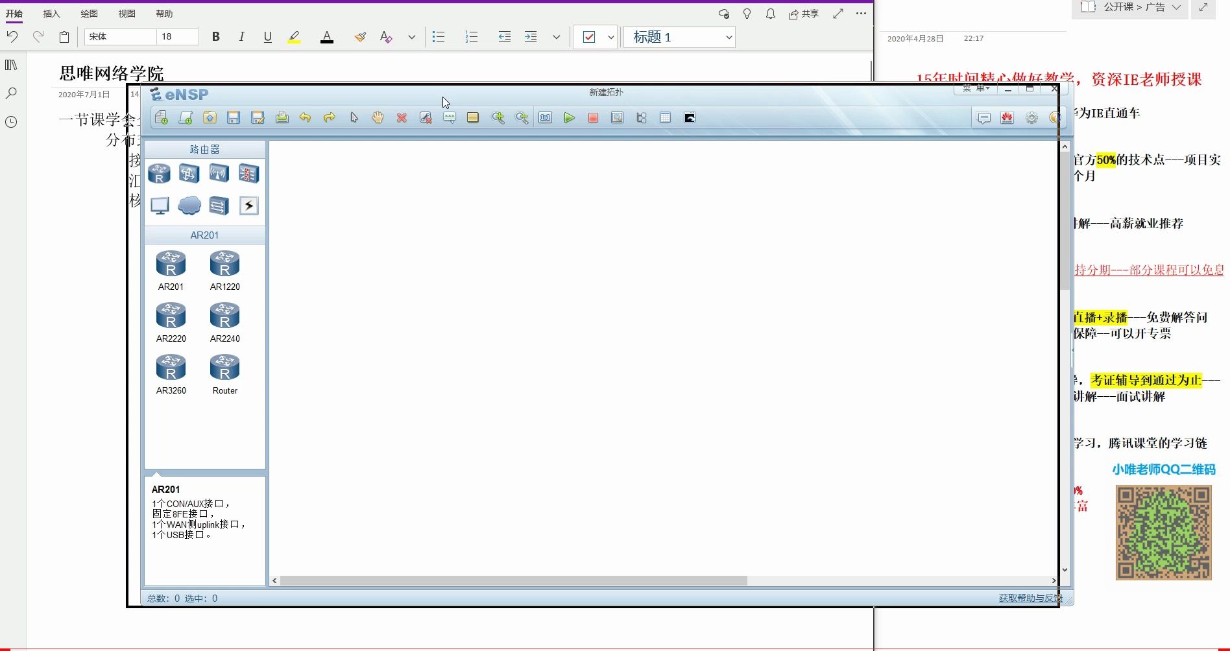Select the lightning connection cables category
Image resolution: width=1230 pixels, height=651 pixels.
pyautogui.click(x=248, y=206)
